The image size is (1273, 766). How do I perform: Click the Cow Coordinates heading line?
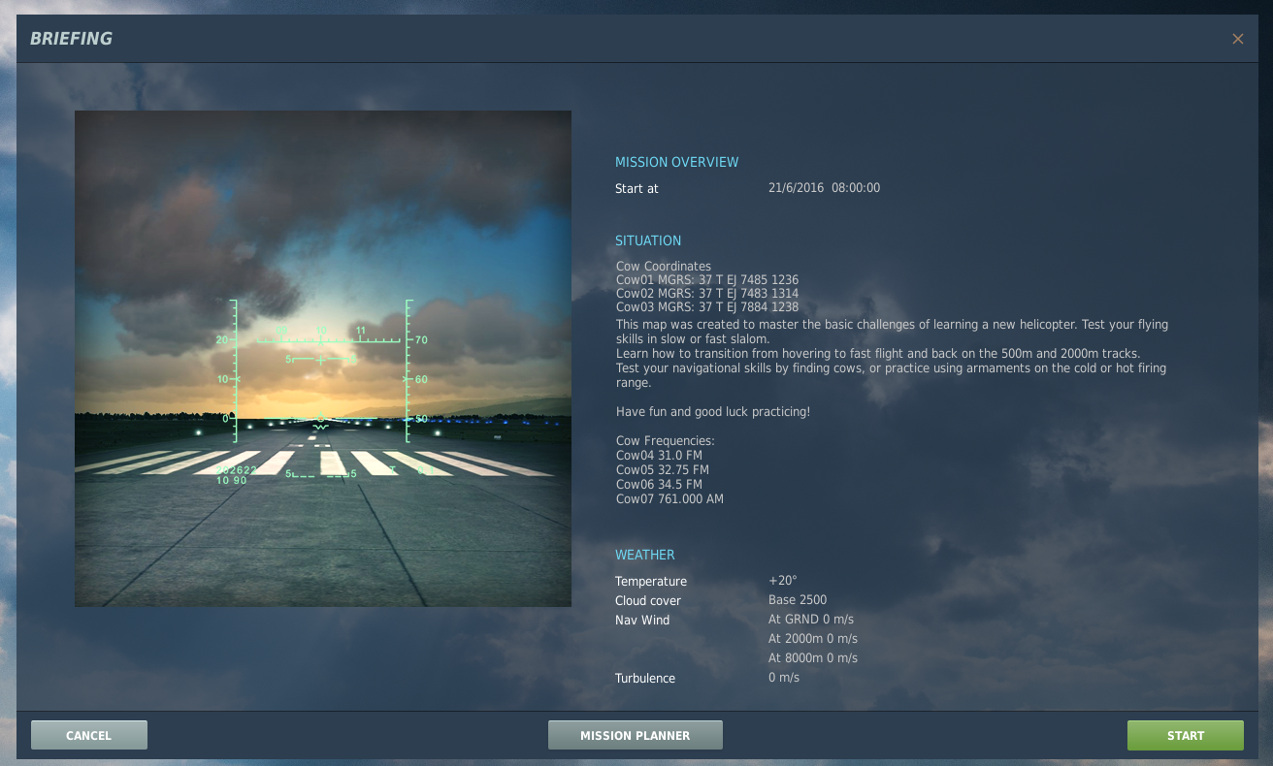[664, 267]
